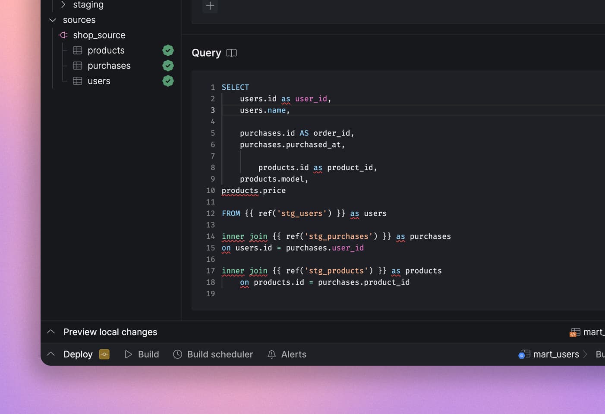The width and height of the screenshot is (605, 414).
Task: Click user_id alias on line 2
Action: point(311,99)
